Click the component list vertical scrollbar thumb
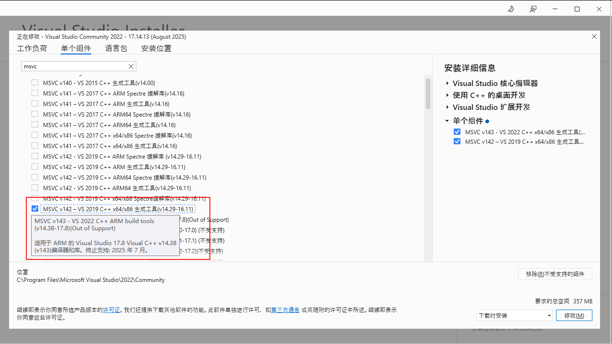The width and height of the screenshot is (612, 344). click(428, 94)
